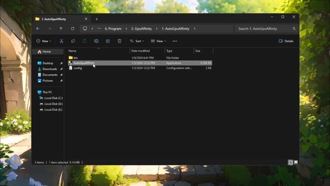Viewport: 330px width, 186px height.
Task: Switch to large thumbnails view icon
Action: tap(296, 162)
